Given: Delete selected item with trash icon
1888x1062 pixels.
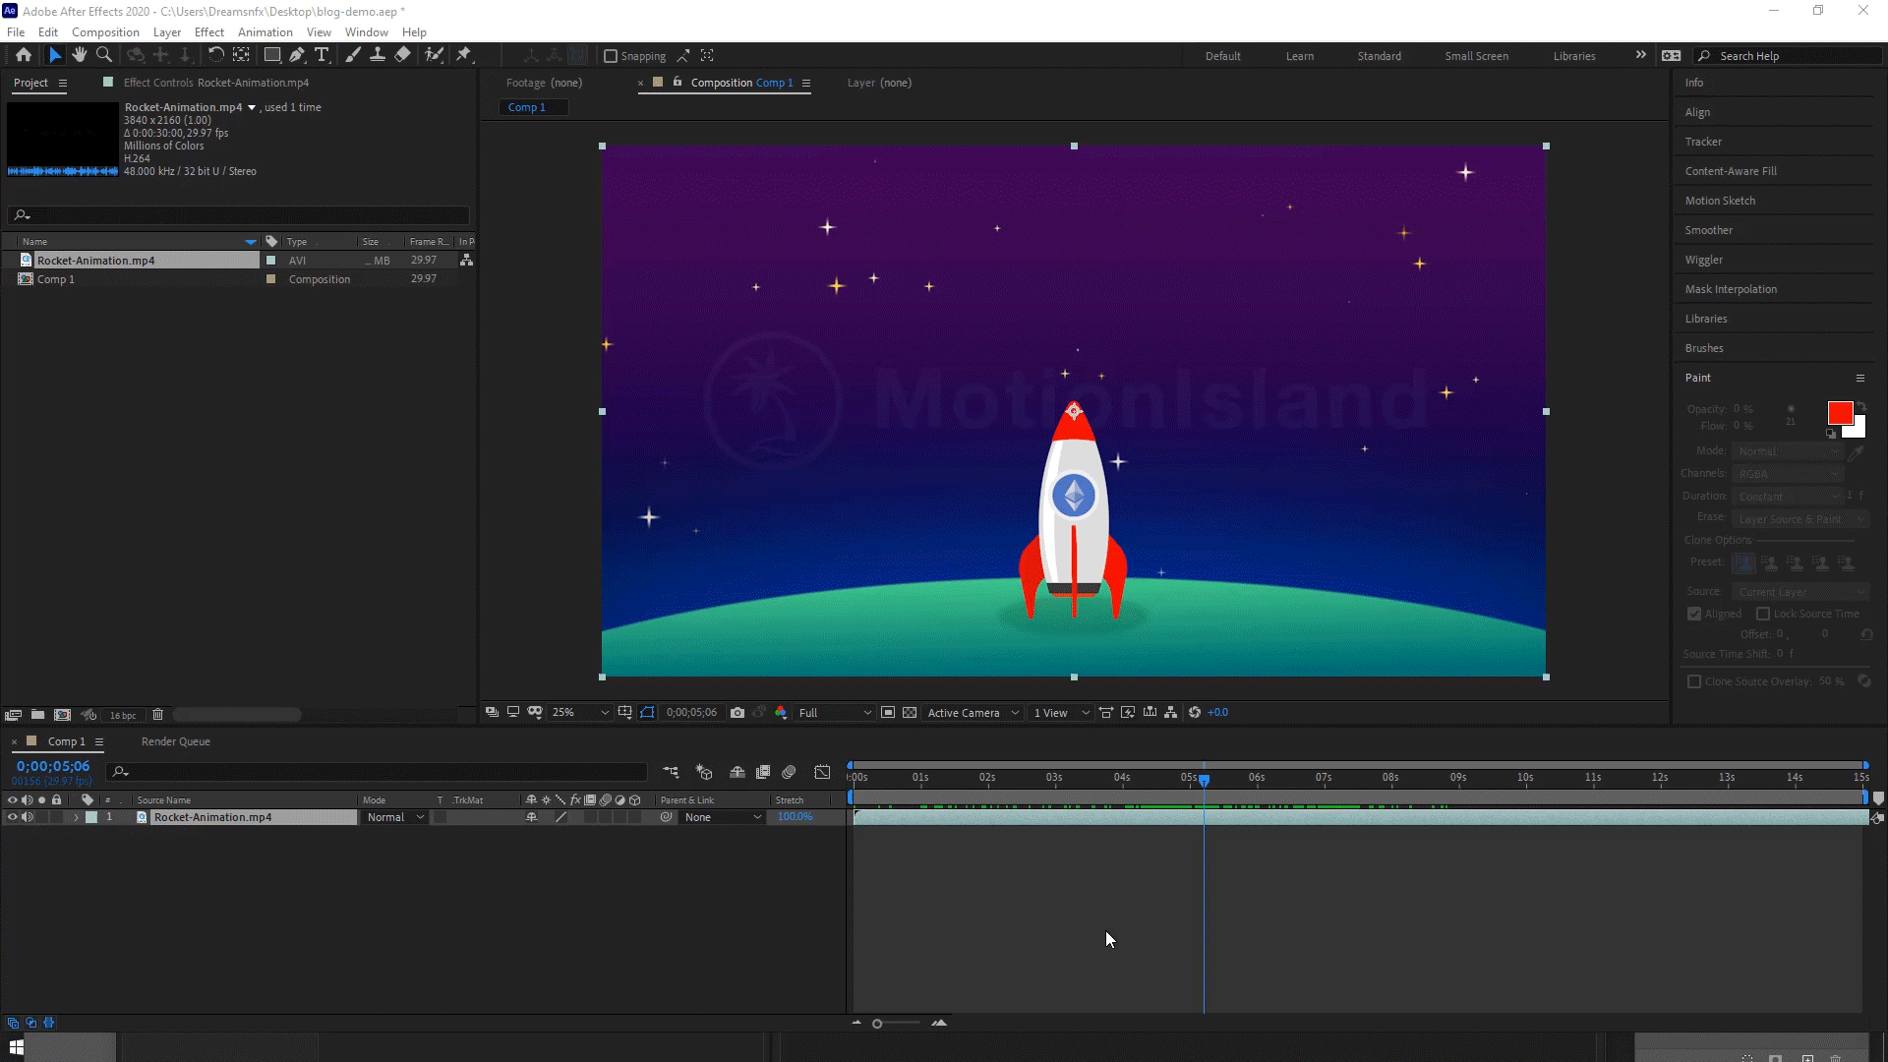Looking at the screenshot, I should (x=157, y=715).
